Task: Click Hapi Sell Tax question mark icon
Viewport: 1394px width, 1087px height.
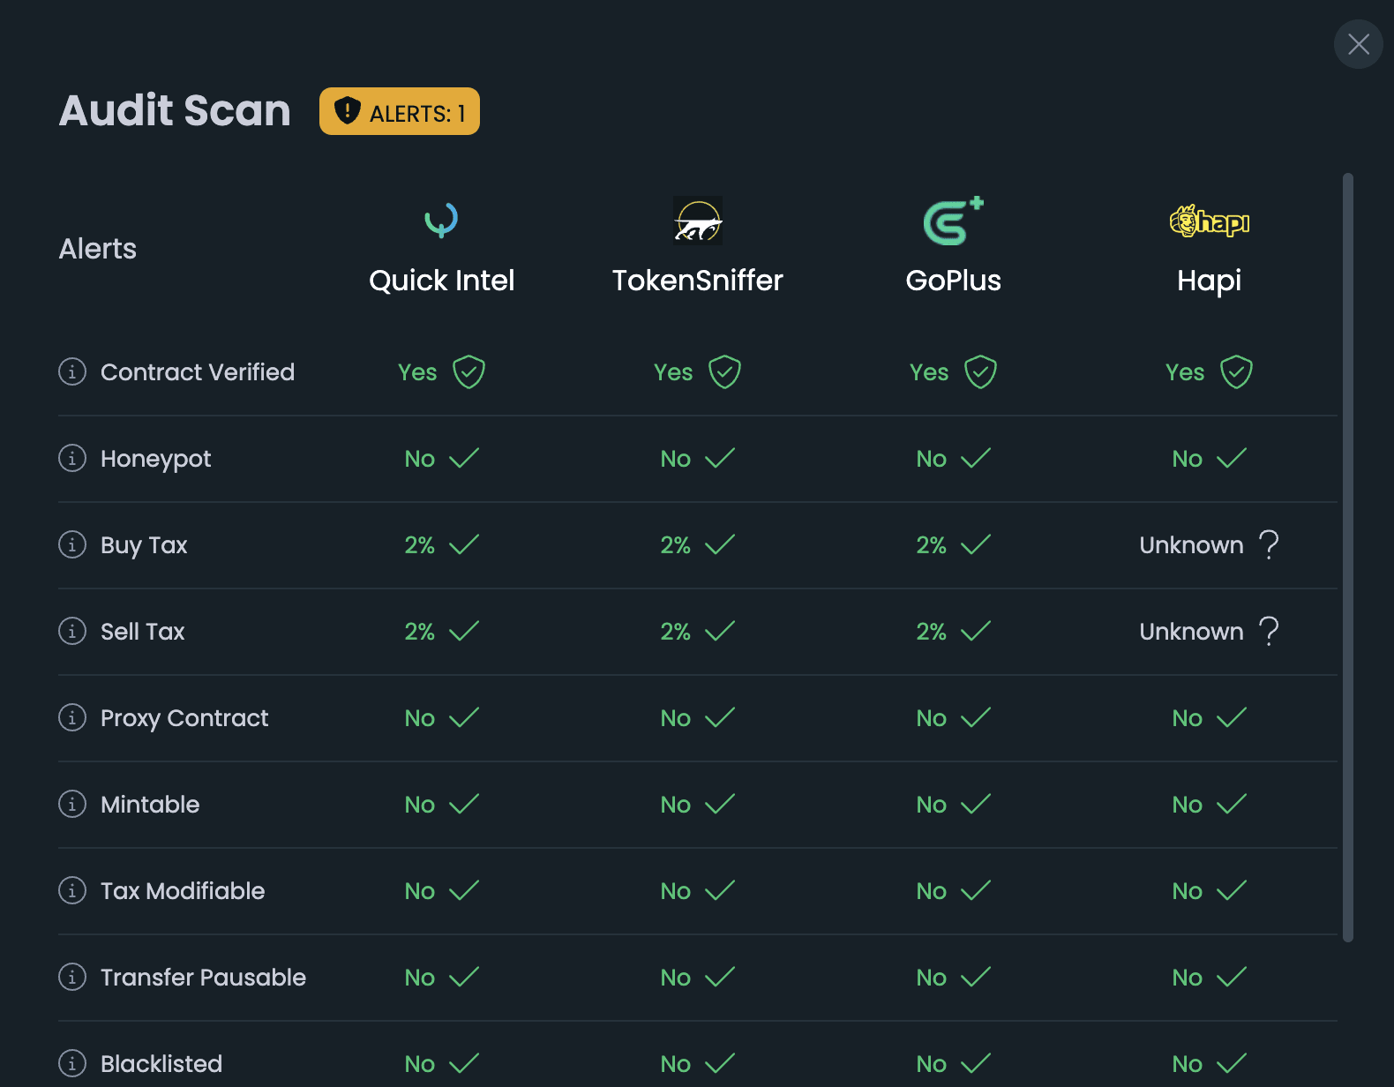Action: tap(1269, 631)
